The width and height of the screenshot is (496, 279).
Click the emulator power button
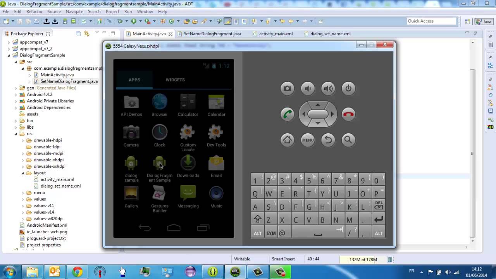tap(348, 88)
